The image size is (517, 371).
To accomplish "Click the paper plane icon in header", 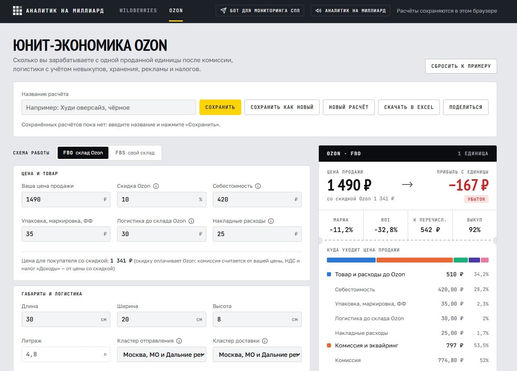I will click(x=223, y=11).
